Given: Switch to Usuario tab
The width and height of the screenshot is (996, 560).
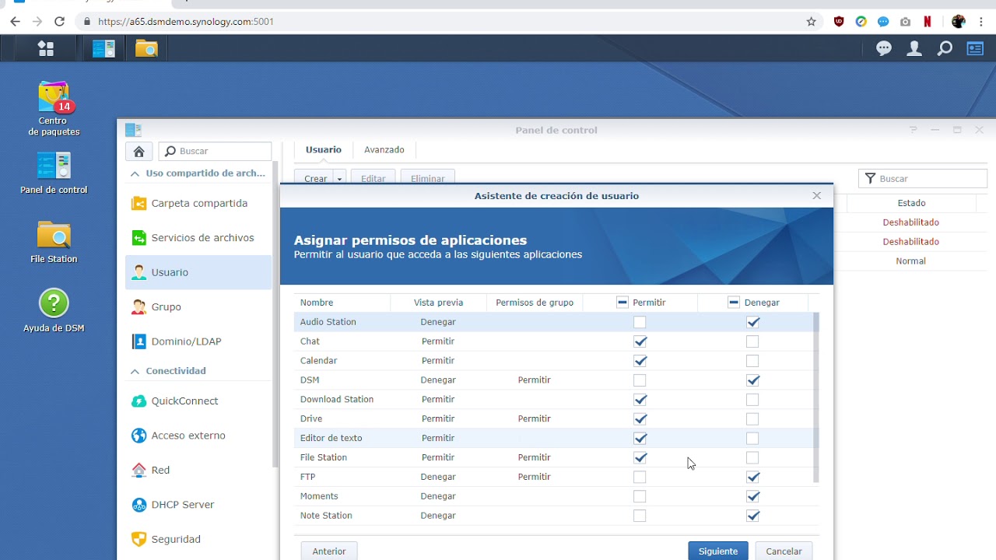Looking at the screenshot, I should point(323,149).
